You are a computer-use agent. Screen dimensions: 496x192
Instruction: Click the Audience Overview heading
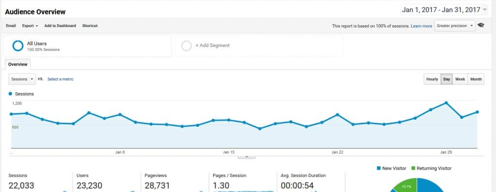(x=35, y=12)
